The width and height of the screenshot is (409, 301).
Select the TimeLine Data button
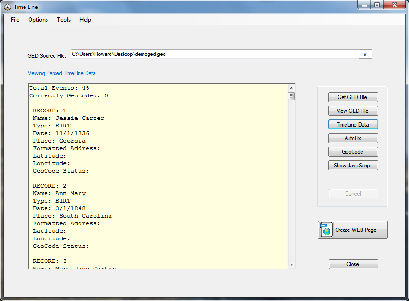pyautogui.click(x=353, y=124)
